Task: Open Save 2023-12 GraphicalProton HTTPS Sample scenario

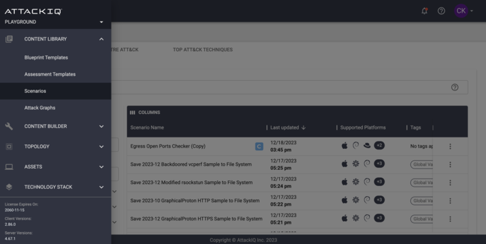Action: [x=196, y=218]
